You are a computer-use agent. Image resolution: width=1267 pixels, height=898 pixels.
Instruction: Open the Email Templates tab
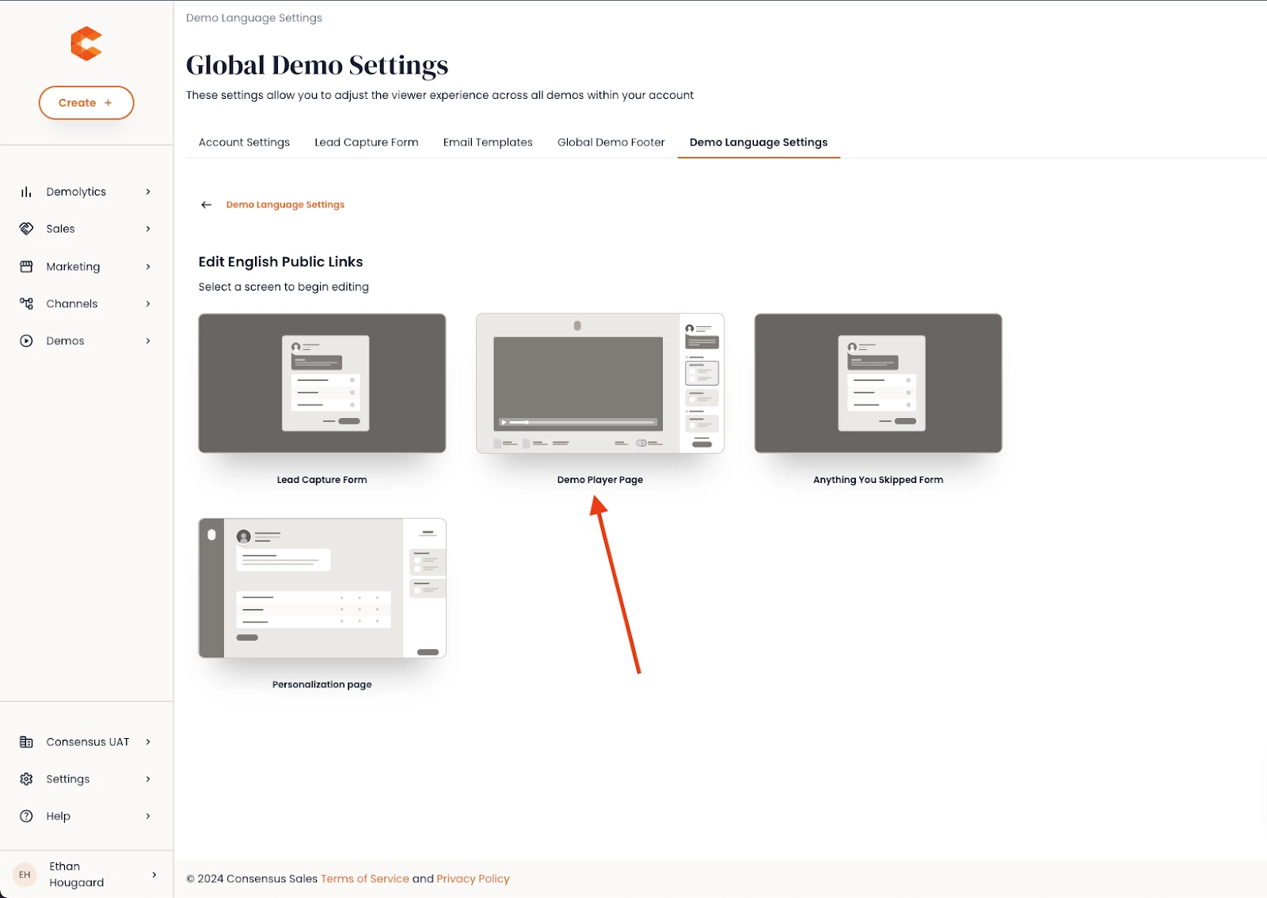click(x=488, y=143)
